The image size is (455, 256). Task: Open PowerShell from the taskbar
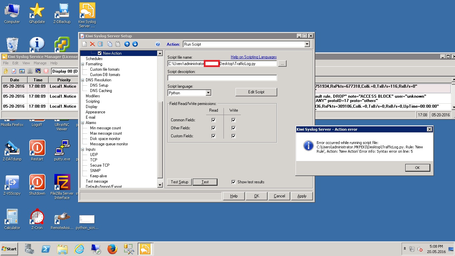[x=46, y=249]
